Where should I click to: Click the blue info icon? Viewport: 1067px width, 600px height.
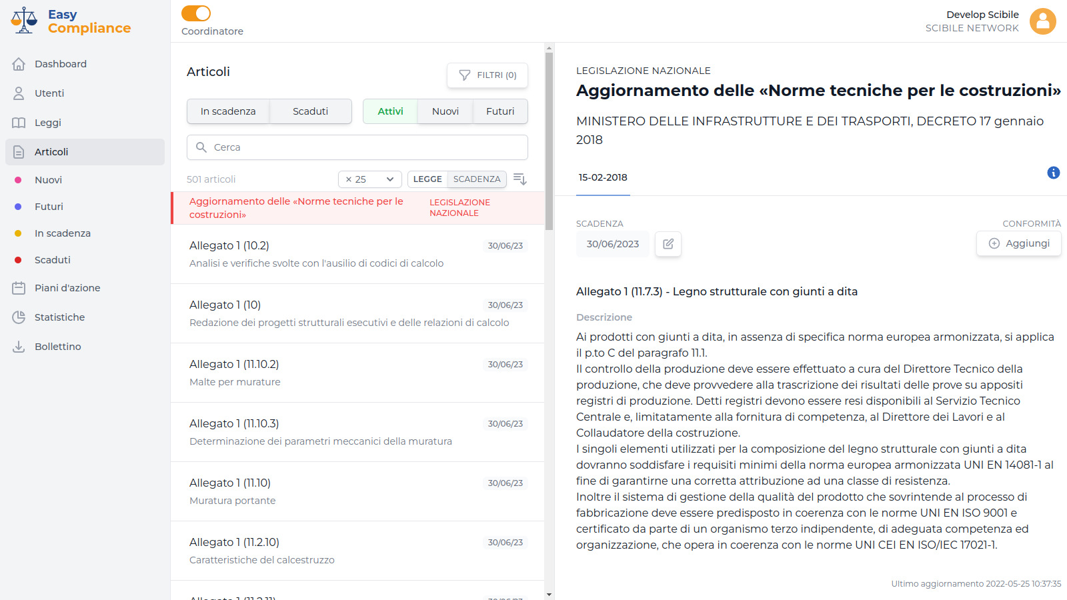(x=1054, y=173)
